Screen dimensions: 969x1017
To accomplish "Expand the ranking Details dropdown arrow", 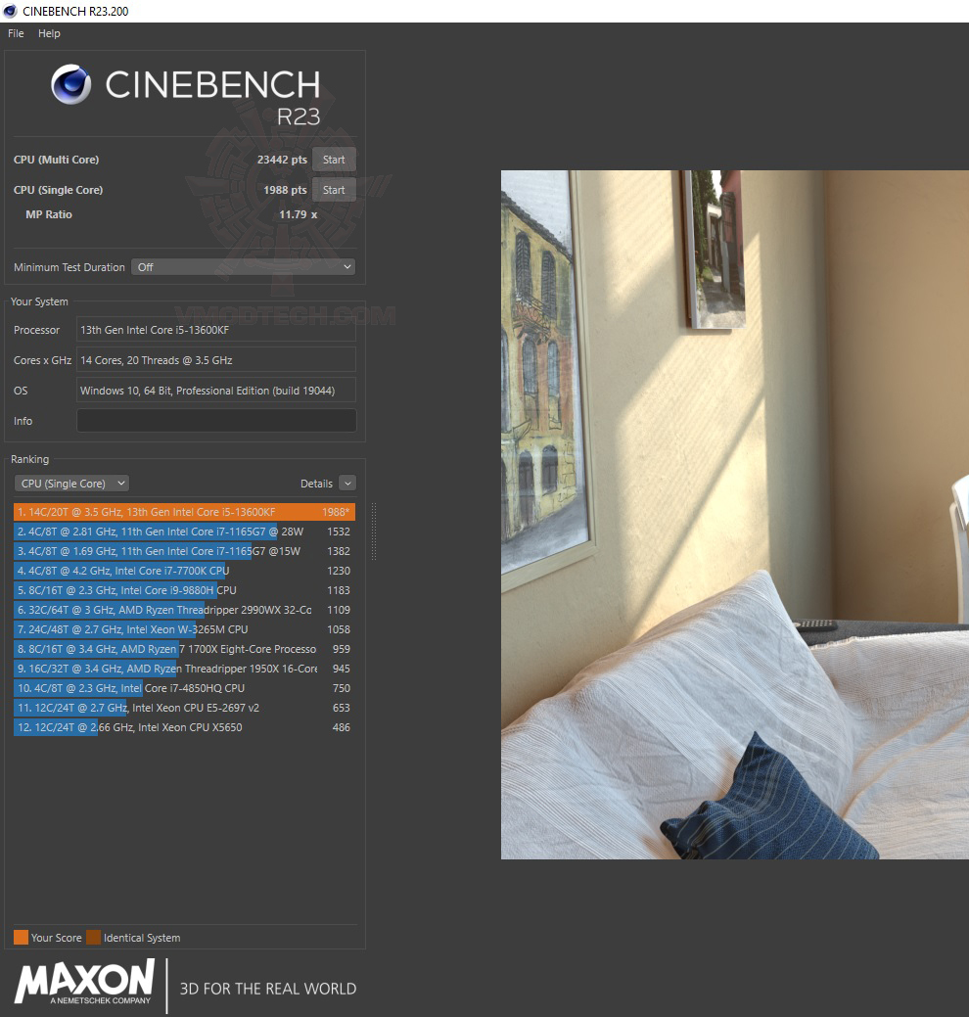I will (x=347, y=484).
